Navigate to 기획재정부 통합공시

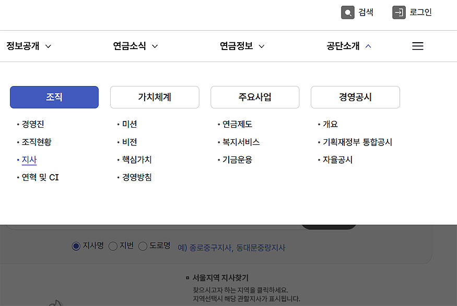tap(357, 142)
